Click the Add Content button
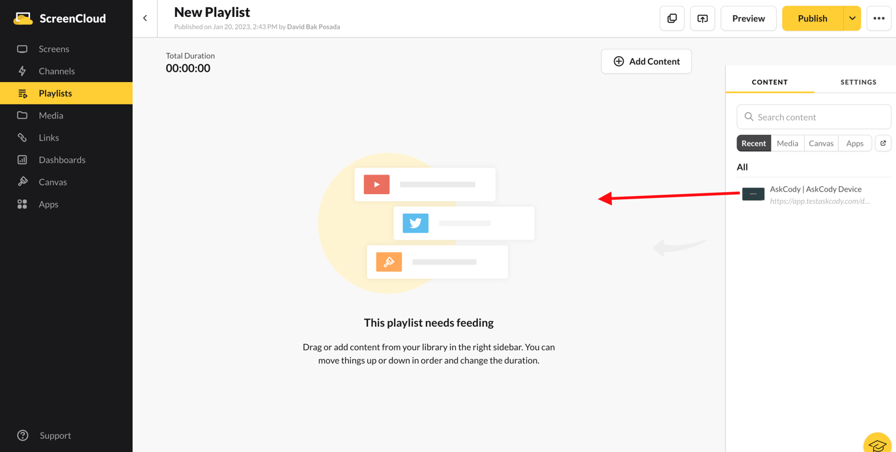896x452 pixels. coord(646,61)
